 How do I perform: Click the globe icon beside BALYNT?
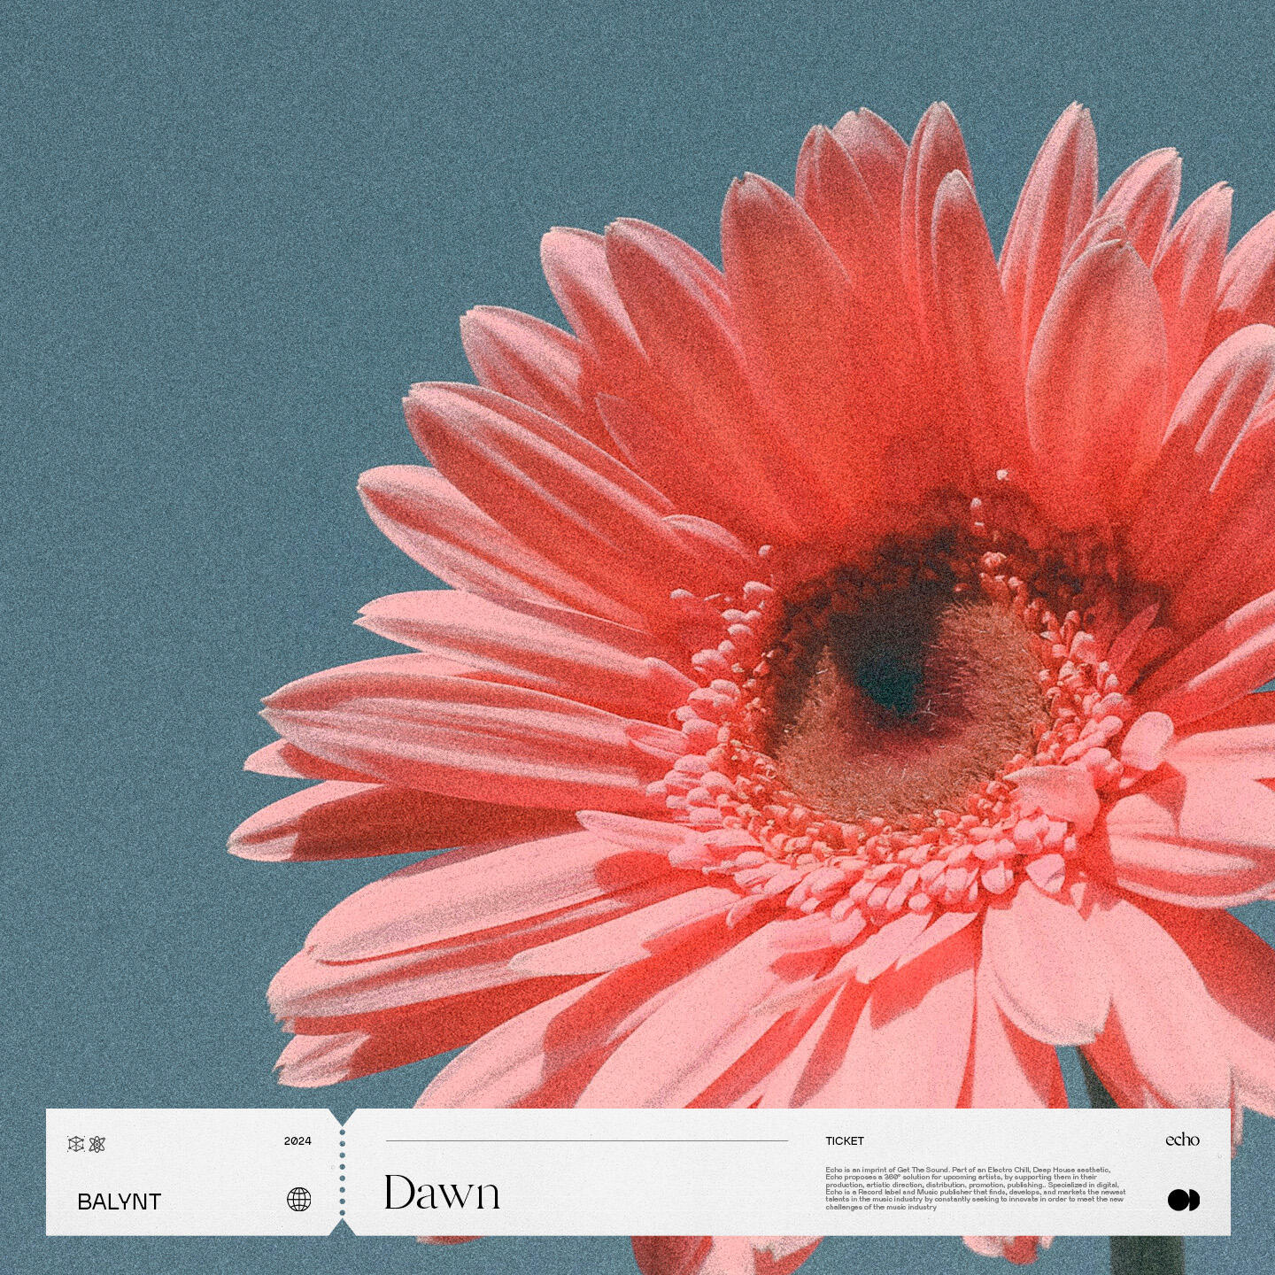click(x=299, y=1200)
